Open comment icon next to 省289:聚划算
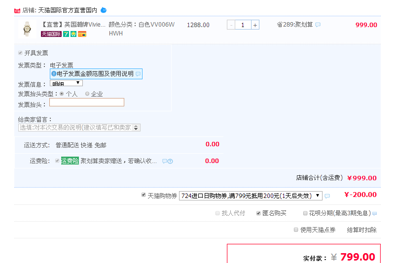 point(318,25)
